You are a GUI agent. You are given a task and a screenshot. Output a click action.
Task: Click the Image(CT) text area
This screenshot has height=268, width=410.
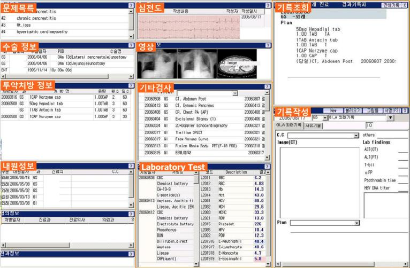319,183
